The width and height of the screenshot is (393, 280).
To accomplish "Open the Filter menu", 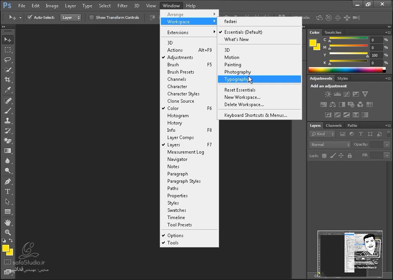I will pyautogui.click(x=122, y=5).
